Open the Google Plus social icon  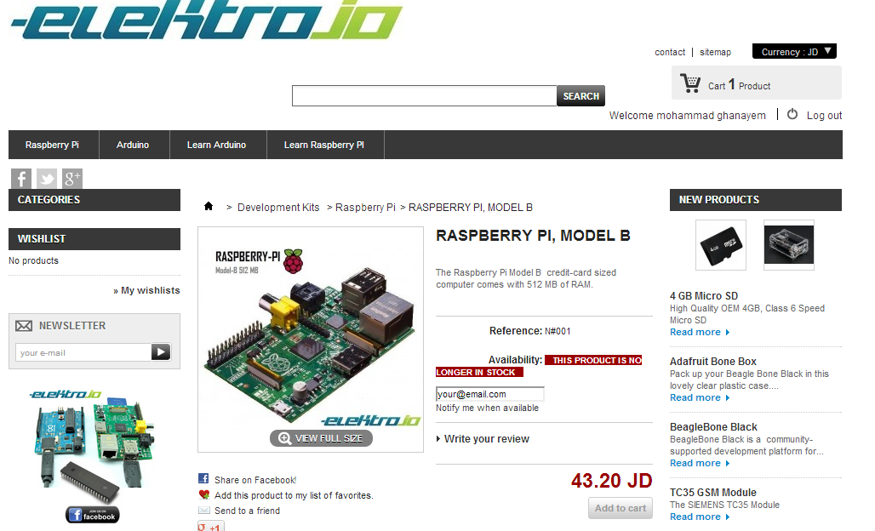[x=72, y=179]
